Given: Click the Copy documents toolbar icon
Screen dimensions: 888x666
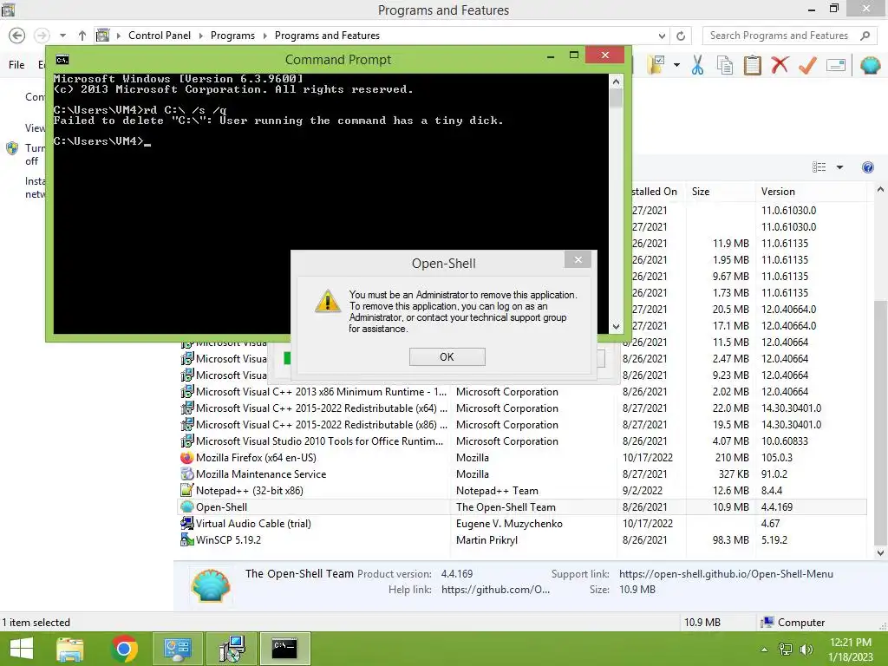Looking at the screenshot, I should [725, 65].
